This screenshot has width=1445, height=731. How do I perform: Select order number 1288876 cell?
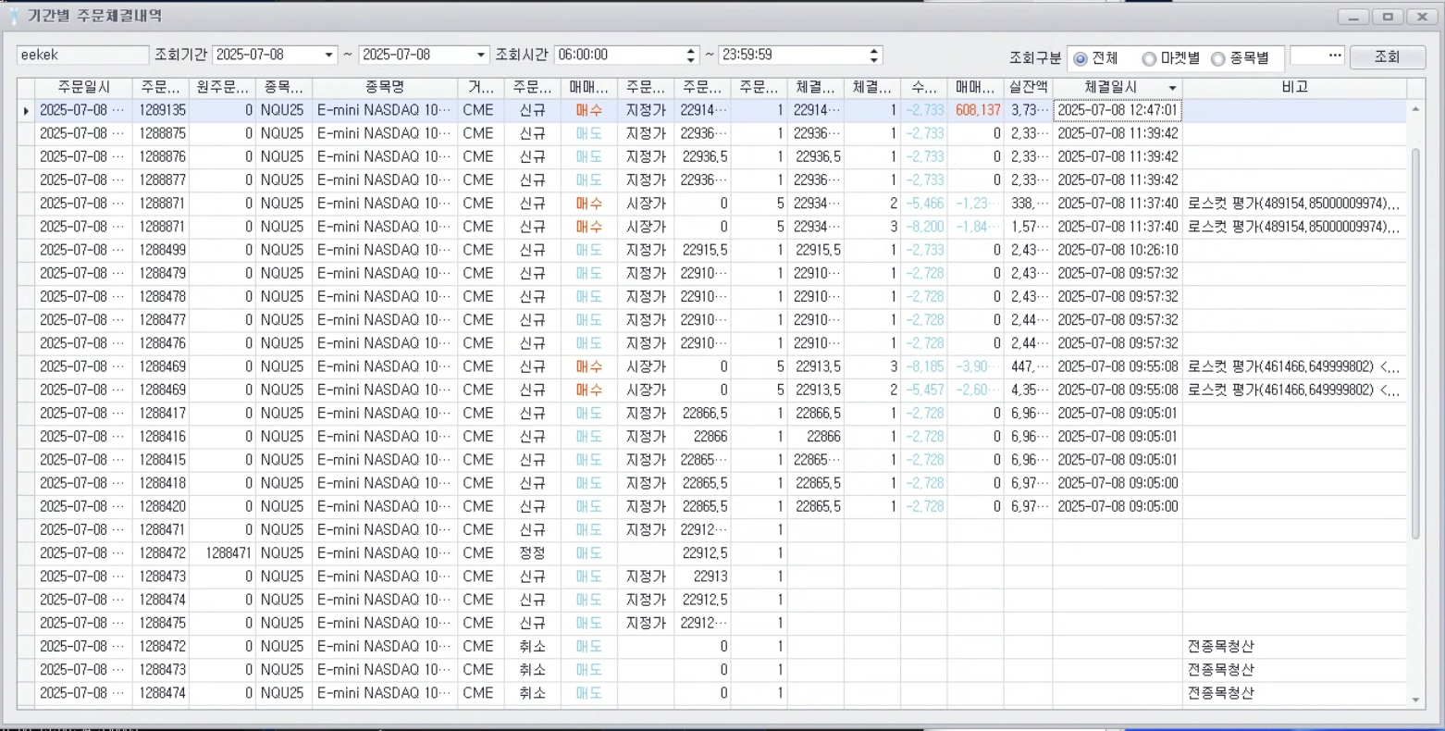pyautogui.click(x=161, y=156)
